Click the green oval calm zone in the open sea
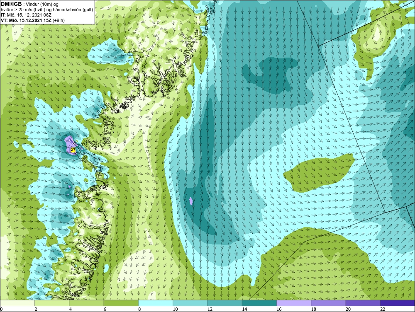Image resolution: width=415 pixels, height=312 pixels. pyautogui.click(x=319, y=172)
